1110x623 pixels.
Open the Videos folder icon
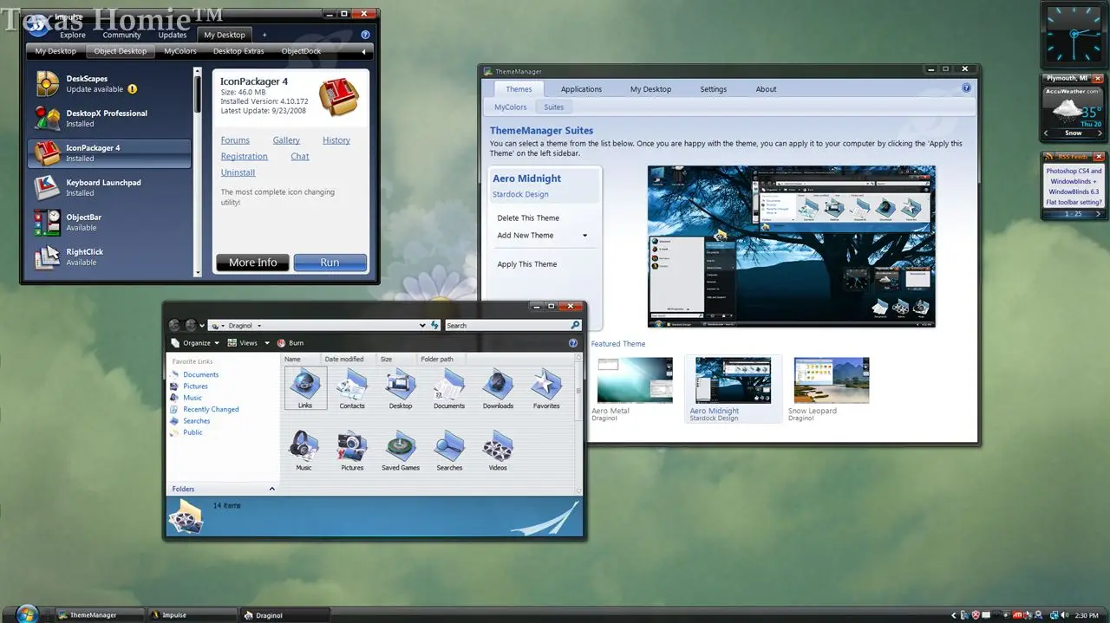point(498,445)
